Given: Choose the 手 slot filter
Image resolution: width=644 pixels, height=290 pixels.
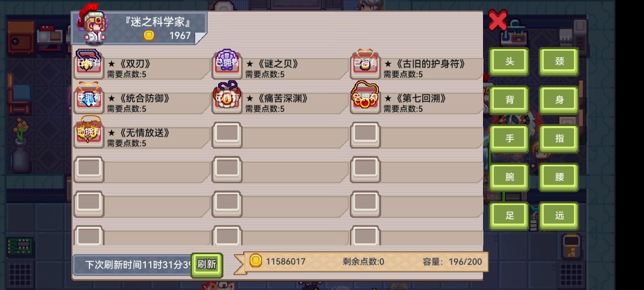Looking at the screenshot, I should coord(509,139).
